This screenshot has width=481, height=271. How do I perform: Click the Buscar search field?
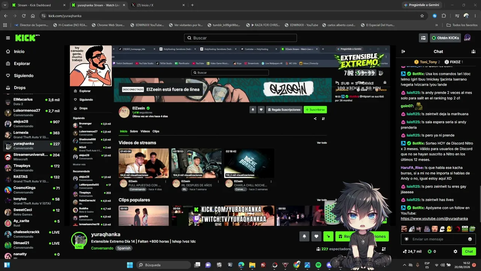(240, 38)
